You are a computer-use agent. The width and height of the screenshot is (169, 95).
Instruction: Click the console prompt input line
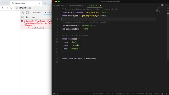click(37, 31)
